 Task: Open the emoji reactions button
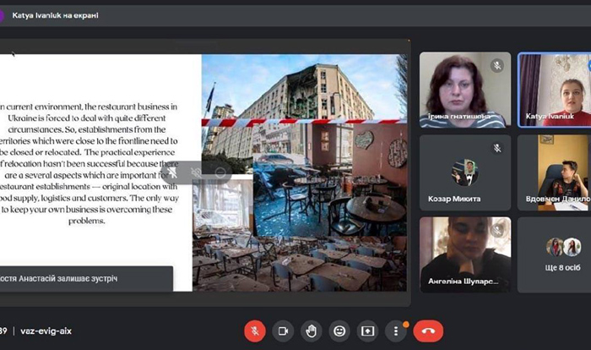[339, 331]
